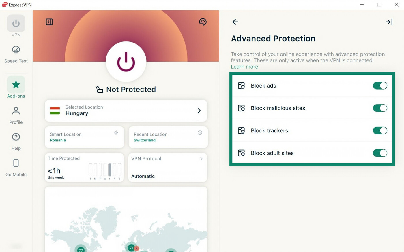Click the Hungary flag icon

[x=55, y=111]
